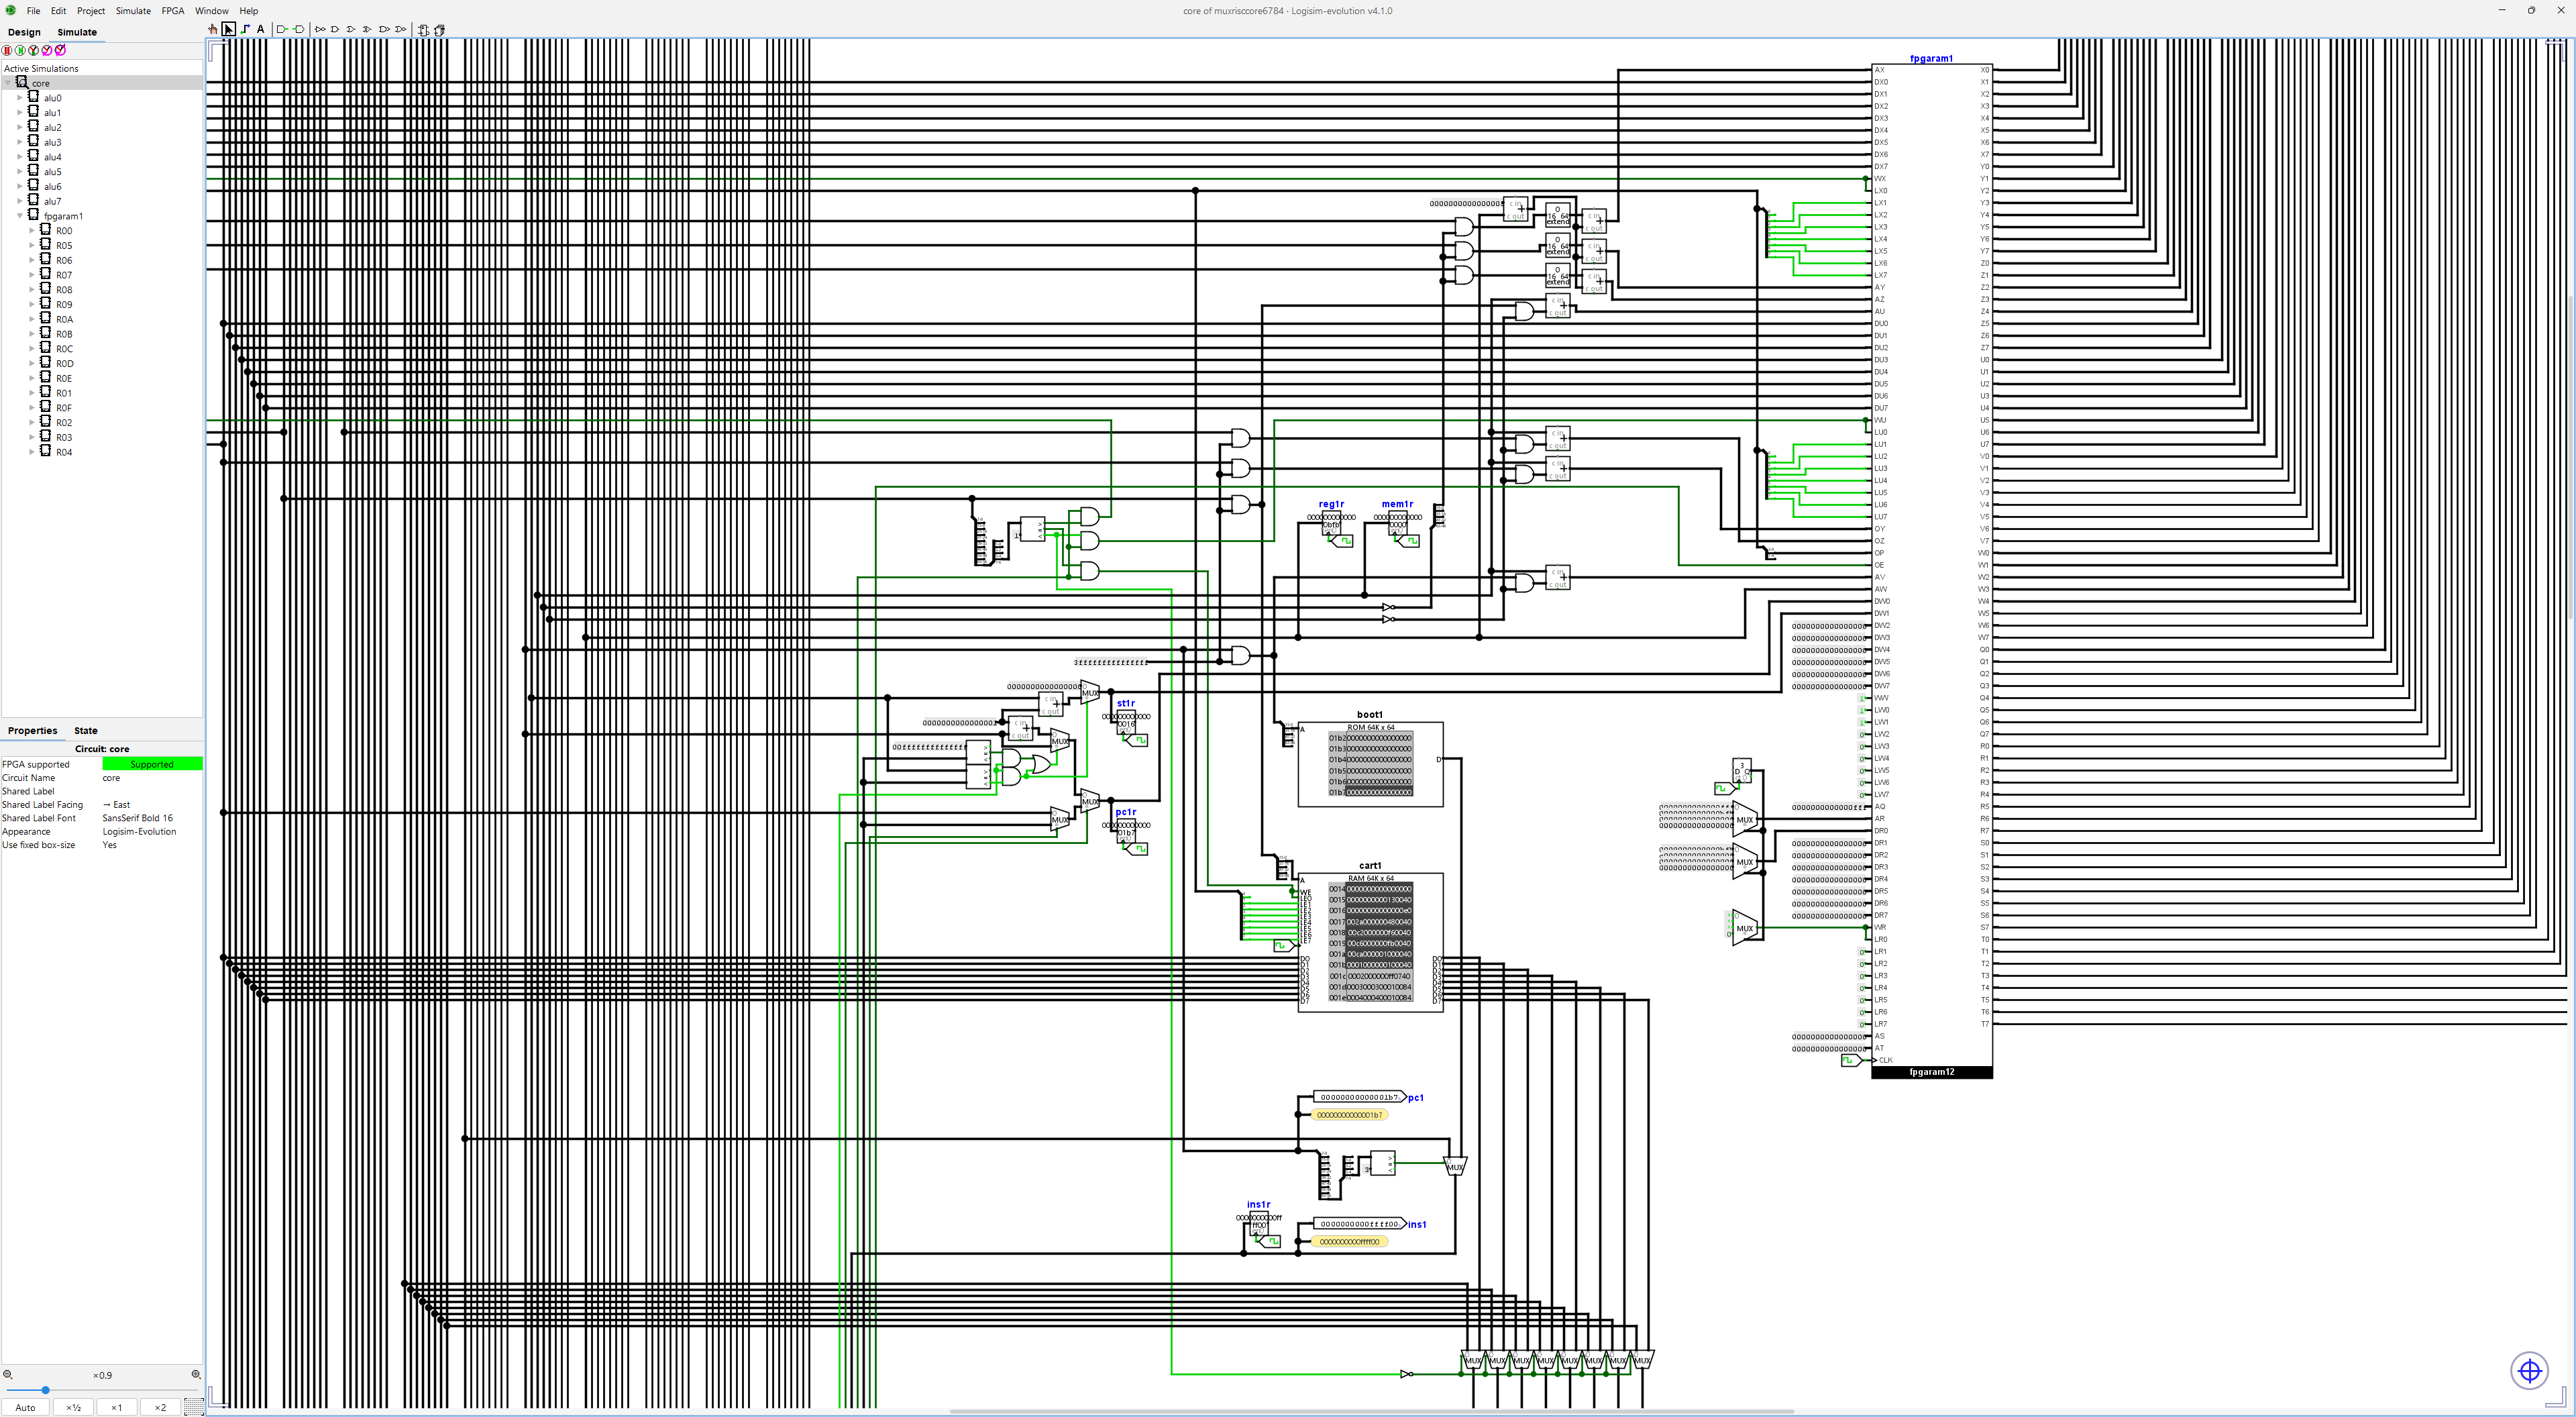Pick the OR gate tool
The width and height of the screenshot is (2576, 1417).
351,30
